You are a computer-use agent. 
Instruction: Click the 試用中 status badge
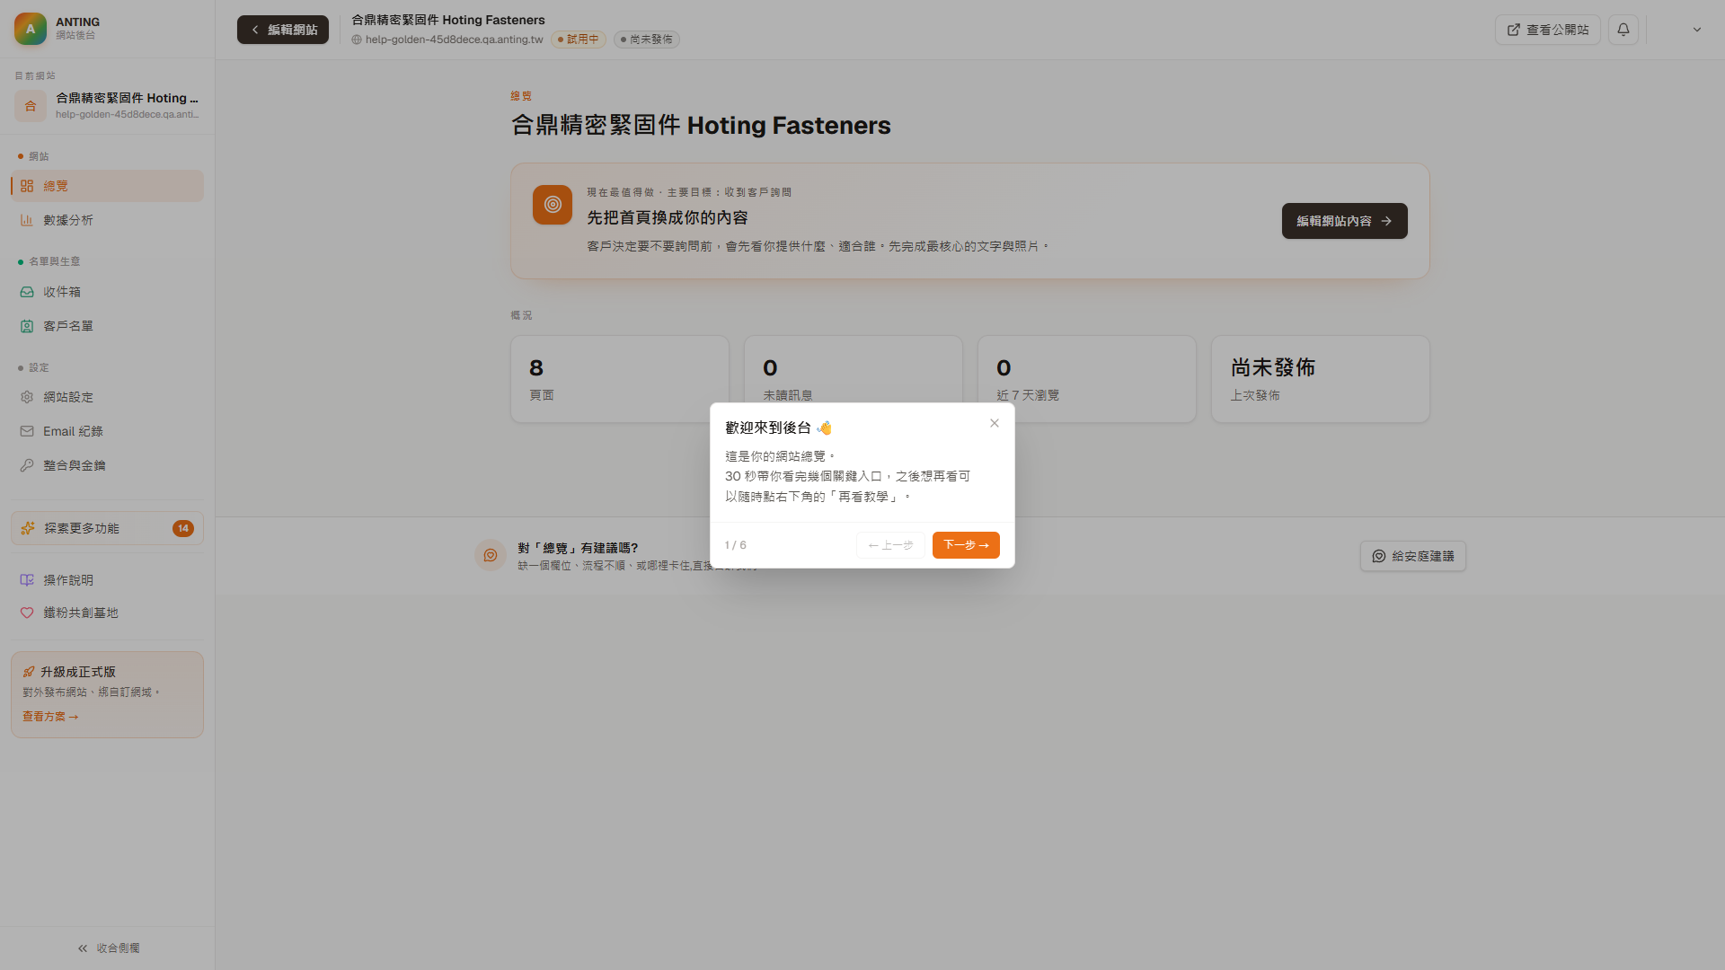tap(579, 40)
